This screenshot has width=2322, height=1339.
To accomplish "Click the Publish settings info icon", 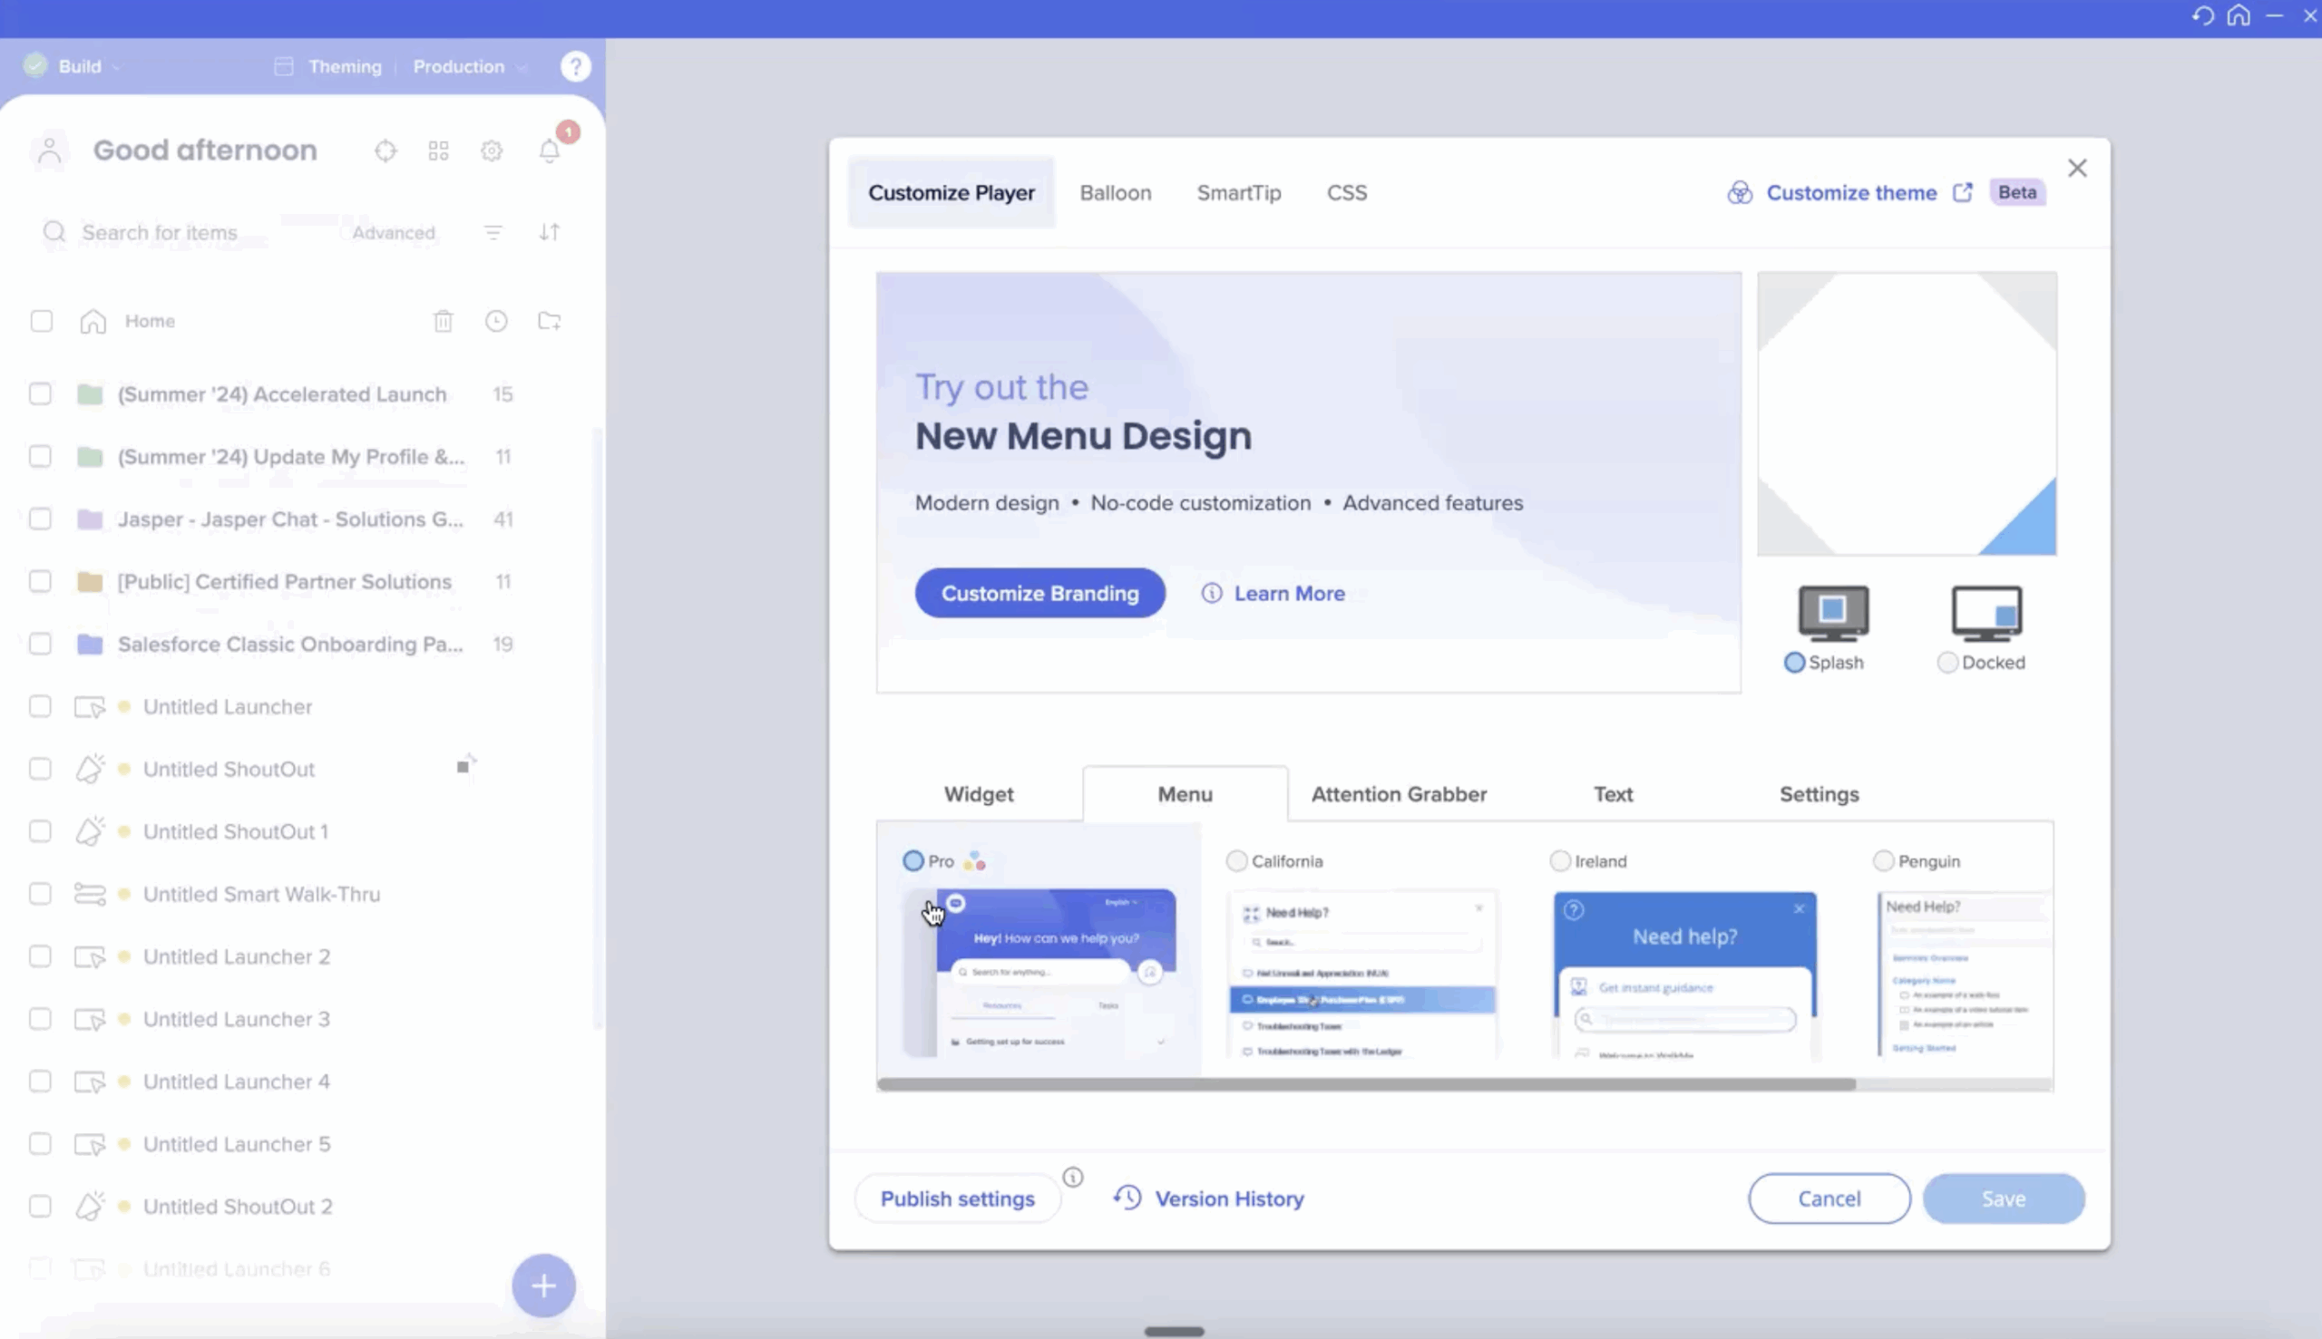I will tap(1073, 1177).
